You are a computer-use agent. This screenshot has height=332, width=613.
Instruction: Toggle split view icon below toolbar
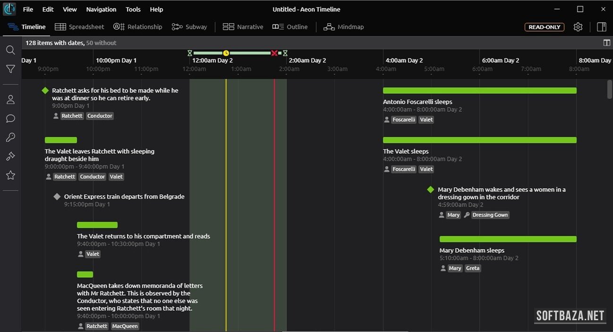coord(607,43)
